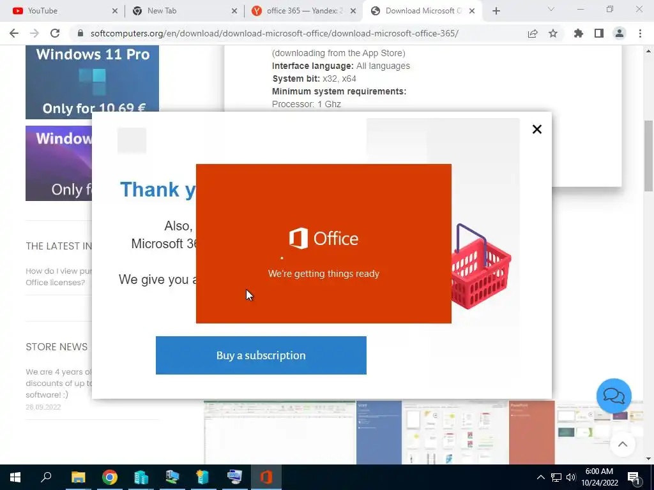Click the scrollbar down arrow
Image resolution: width=654 pixels, height=490 pixels.
click(649, 459)
